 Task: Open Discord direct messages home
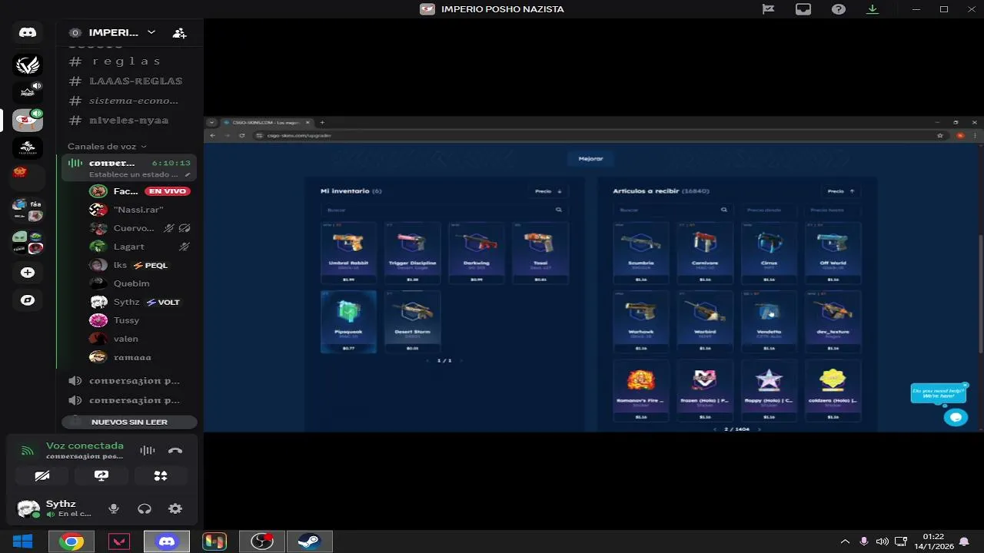click(x=28, y=32)
